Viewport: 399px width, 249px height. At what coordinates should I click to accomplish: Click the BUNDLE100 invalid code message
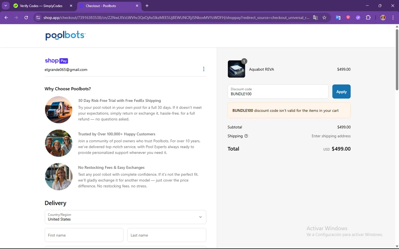[289, 110]
